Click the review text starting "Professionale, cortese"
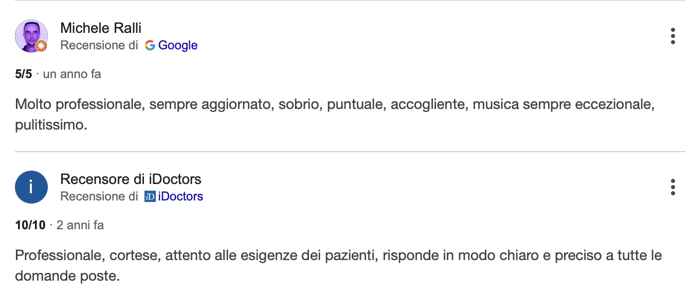This screenshot has height=294, width=690. tap(338, 266)
